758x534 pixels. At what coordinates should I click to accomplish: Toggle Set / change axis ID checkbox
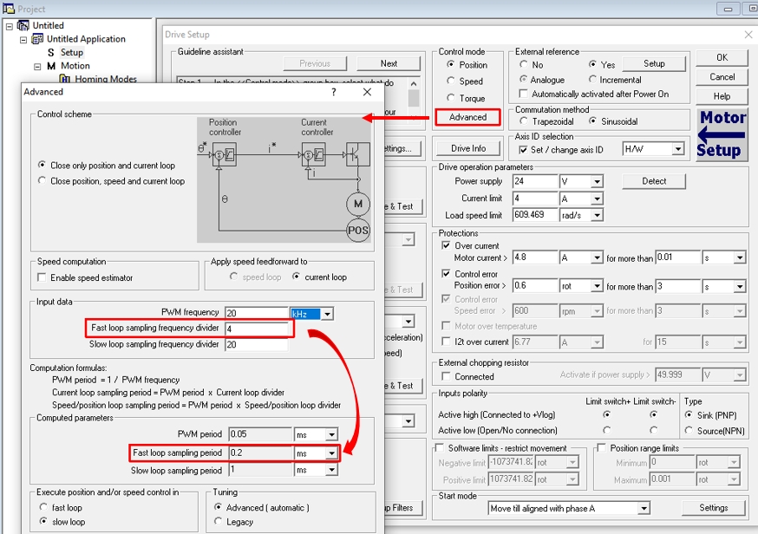pos(523,150)
